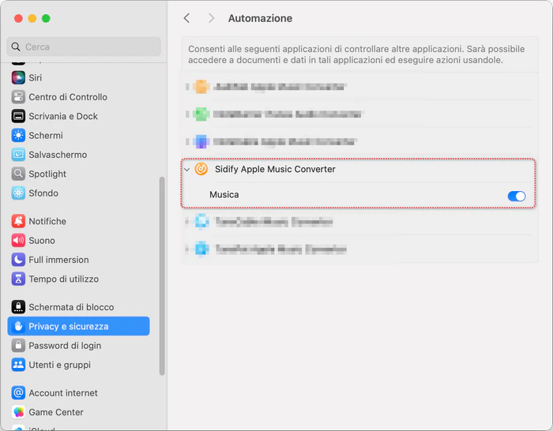Open Account internet at-sign icon

pos(18,392)
